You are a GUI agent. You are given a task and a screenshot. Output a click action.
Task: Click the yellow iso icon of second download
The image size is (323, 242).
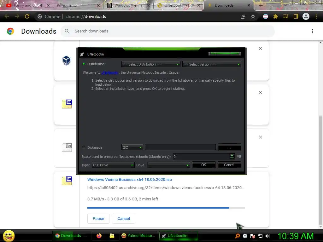tap(67, 104)
